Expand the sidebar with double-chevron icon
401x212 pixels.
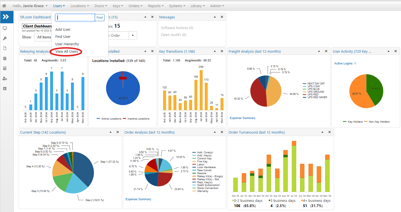(6, 17)
